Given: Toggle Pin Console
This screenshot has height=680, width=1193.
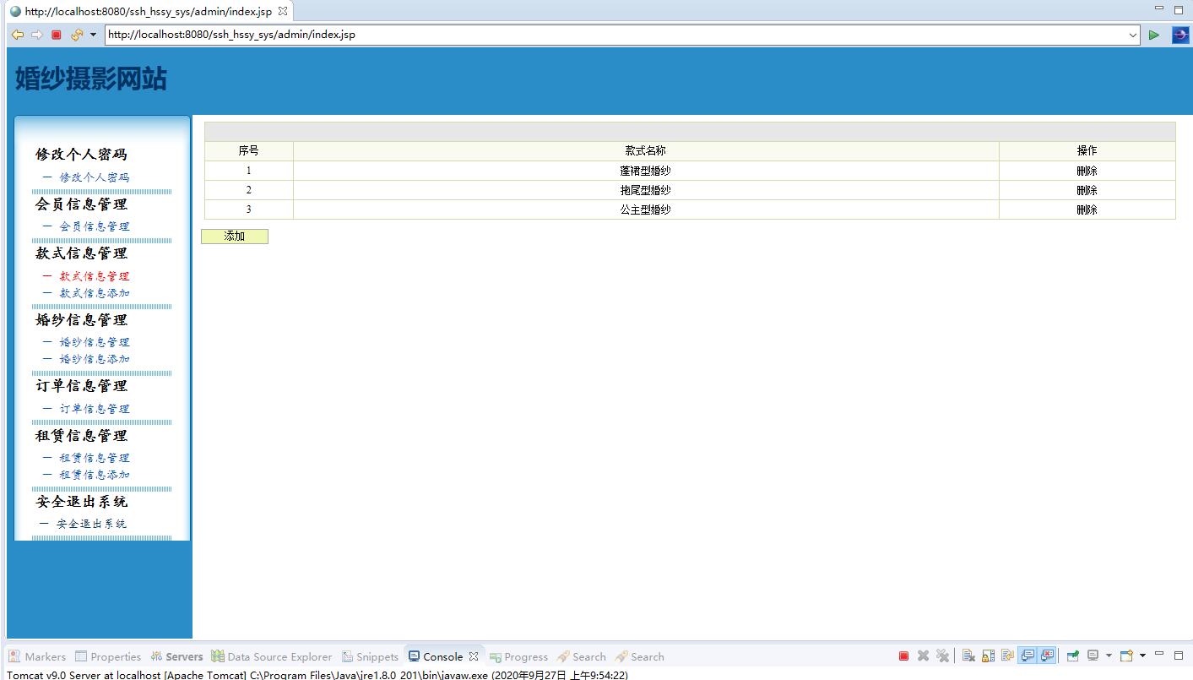Looking at the screenshot, I should click(1073, 656).
